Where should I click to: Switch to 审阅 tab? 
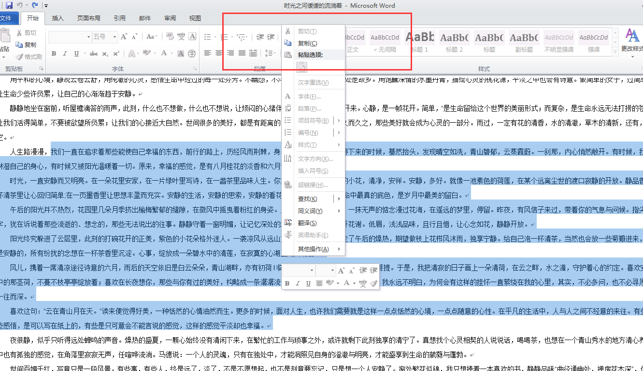point(170,18)
